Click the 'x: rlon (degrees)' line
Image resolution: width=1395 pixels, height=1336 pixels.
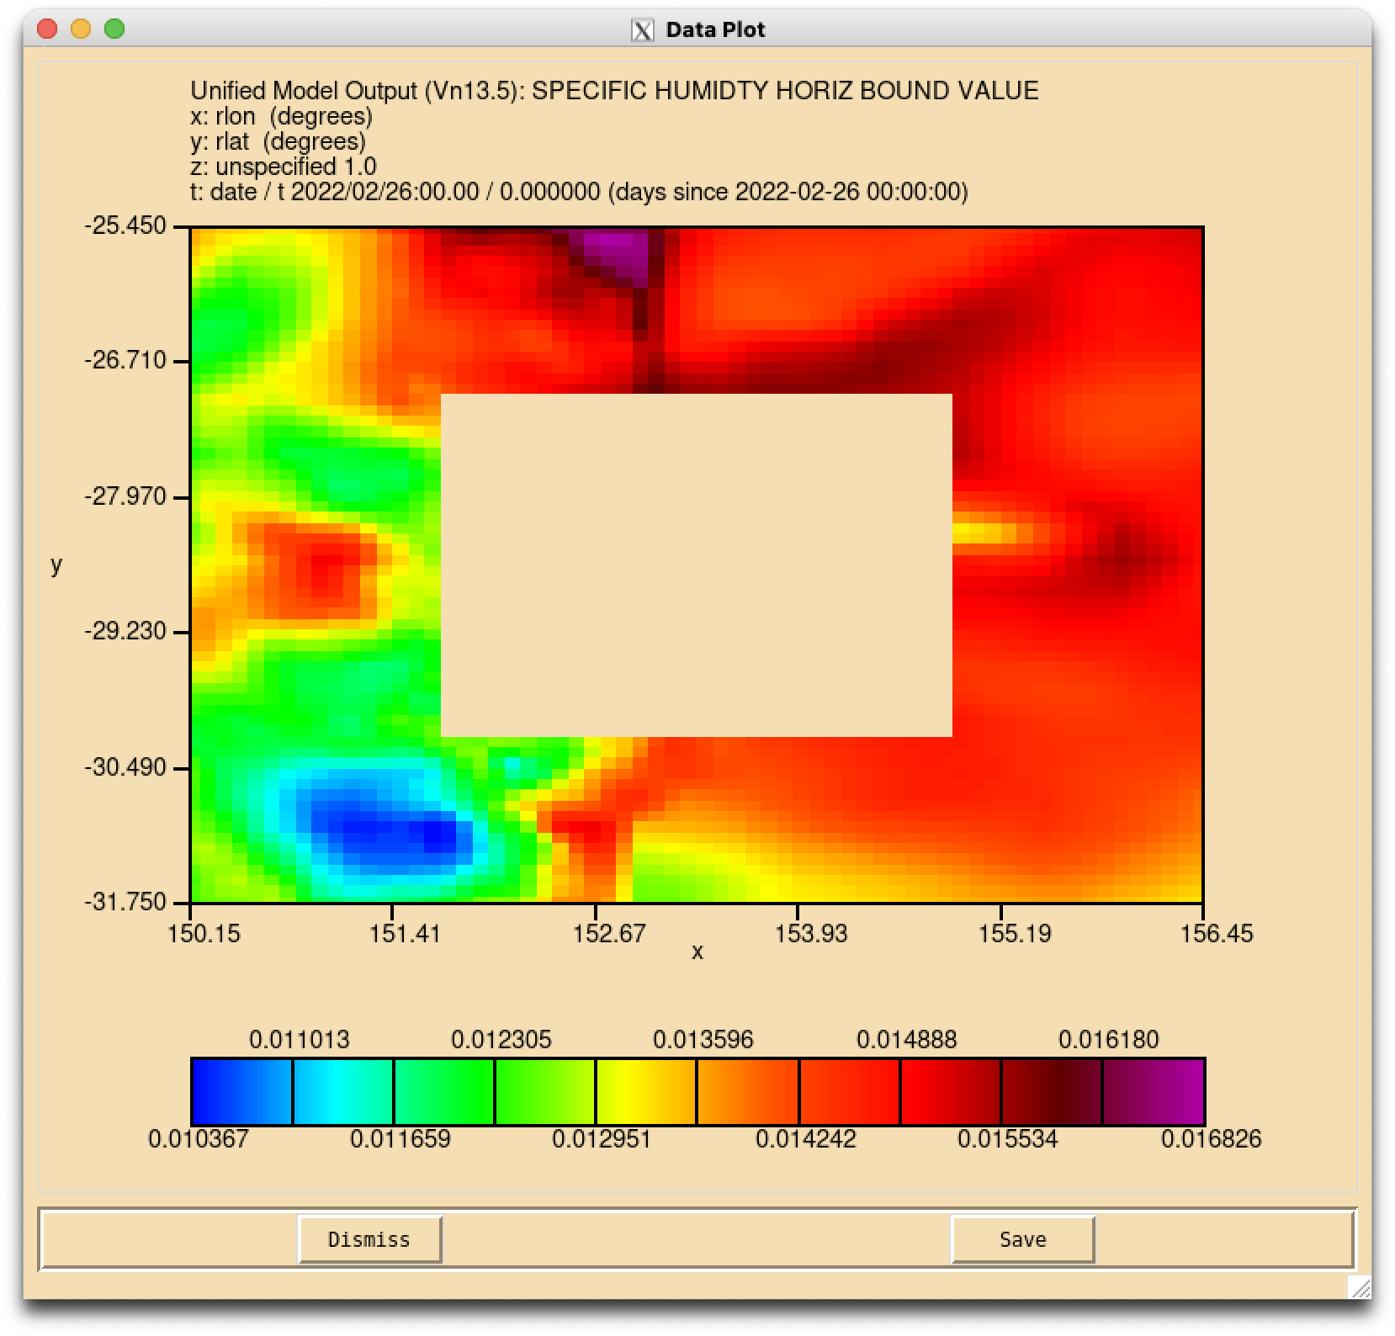282,116
